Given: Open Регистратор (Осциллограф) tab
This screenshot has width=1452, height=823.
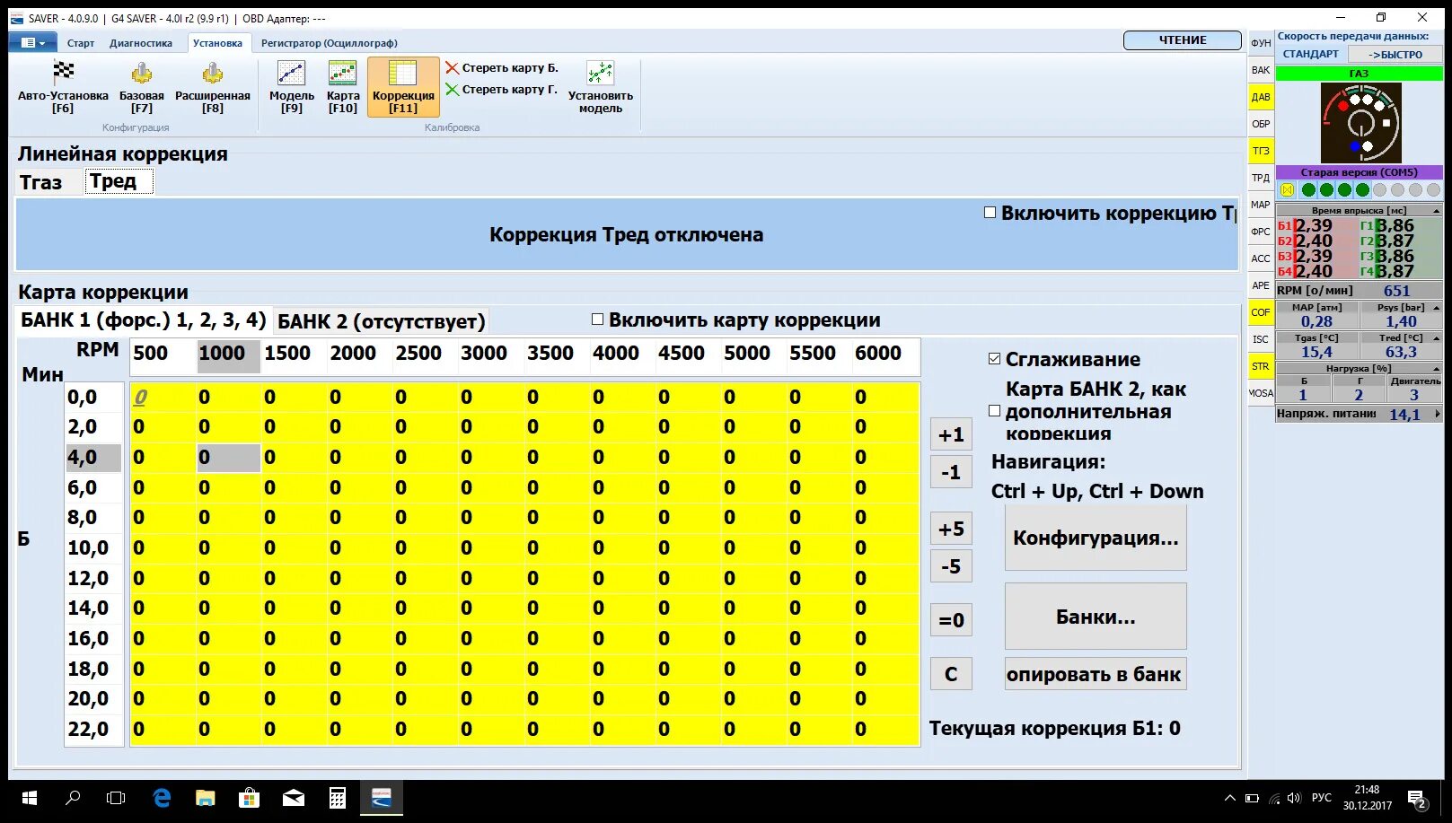Looking at the screenshot, I should [x=329, y=43].
